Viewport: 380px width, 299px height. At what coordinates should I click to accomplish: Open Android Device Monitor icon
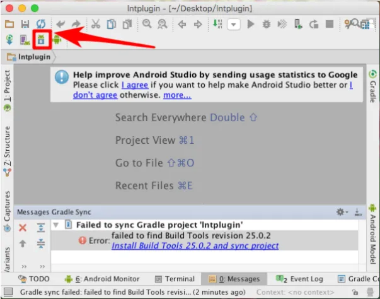click(x=57, y=40)
